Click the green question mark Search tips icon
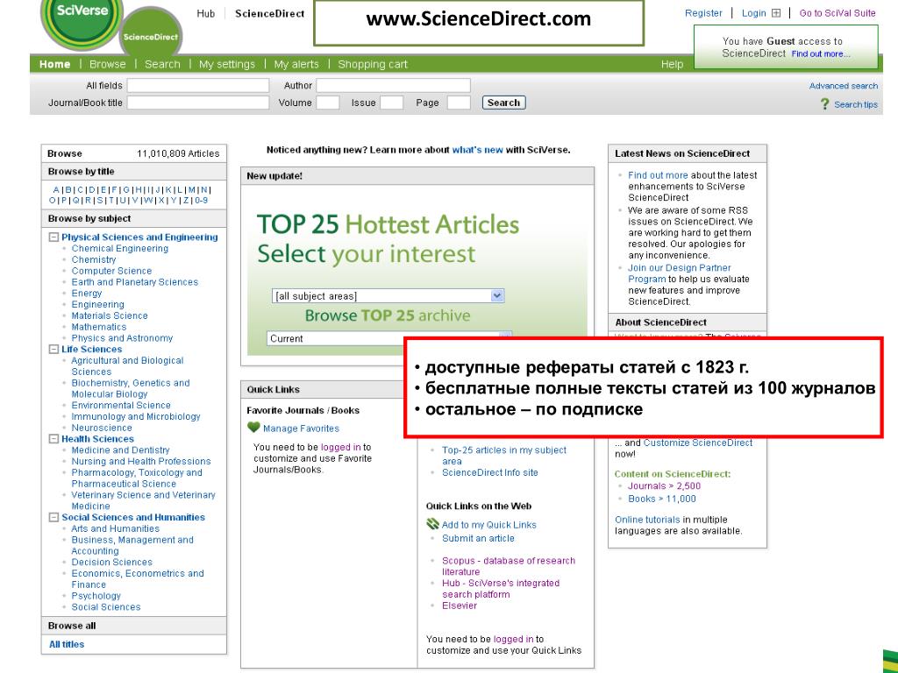 (x=824, y=103)
